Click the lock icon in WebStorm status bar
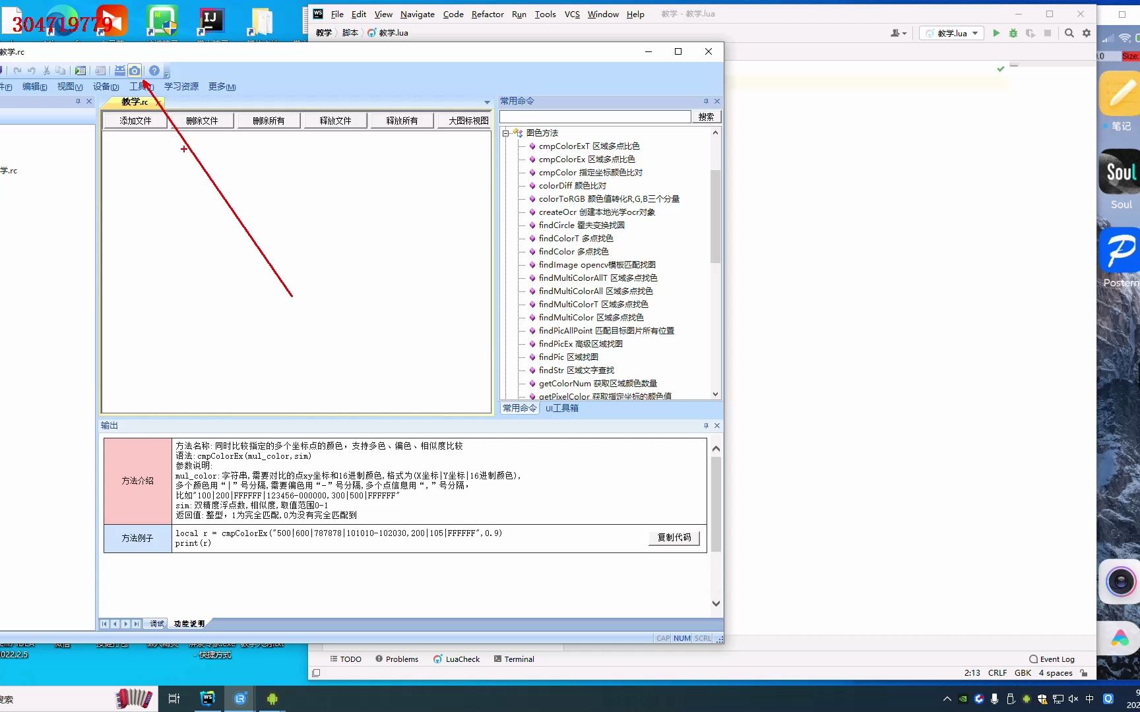1140x712 pixels. [x=1083, y=673]
